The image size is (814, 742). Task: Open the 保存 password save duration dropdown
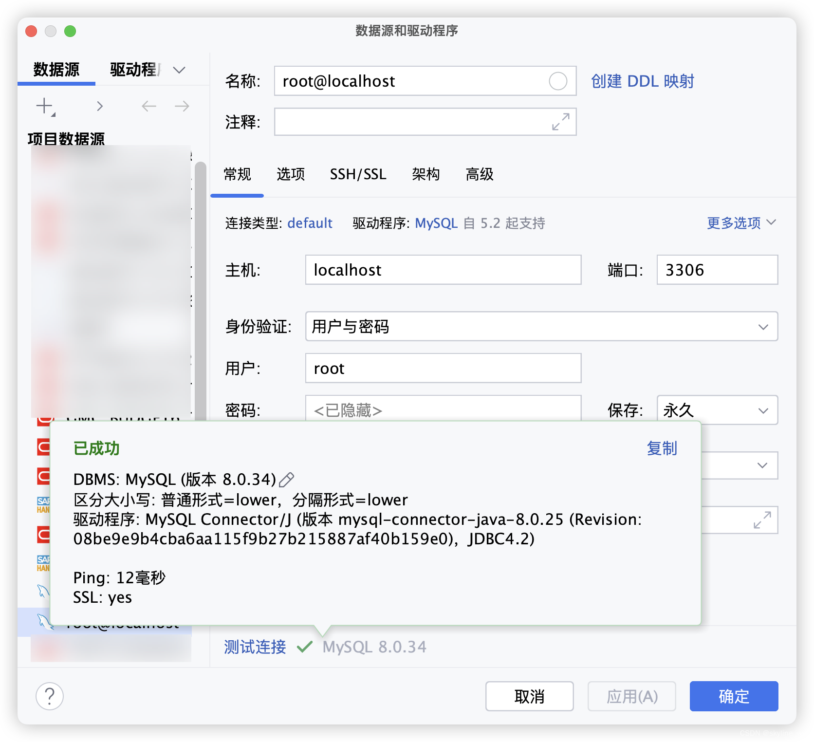point(764,410)
